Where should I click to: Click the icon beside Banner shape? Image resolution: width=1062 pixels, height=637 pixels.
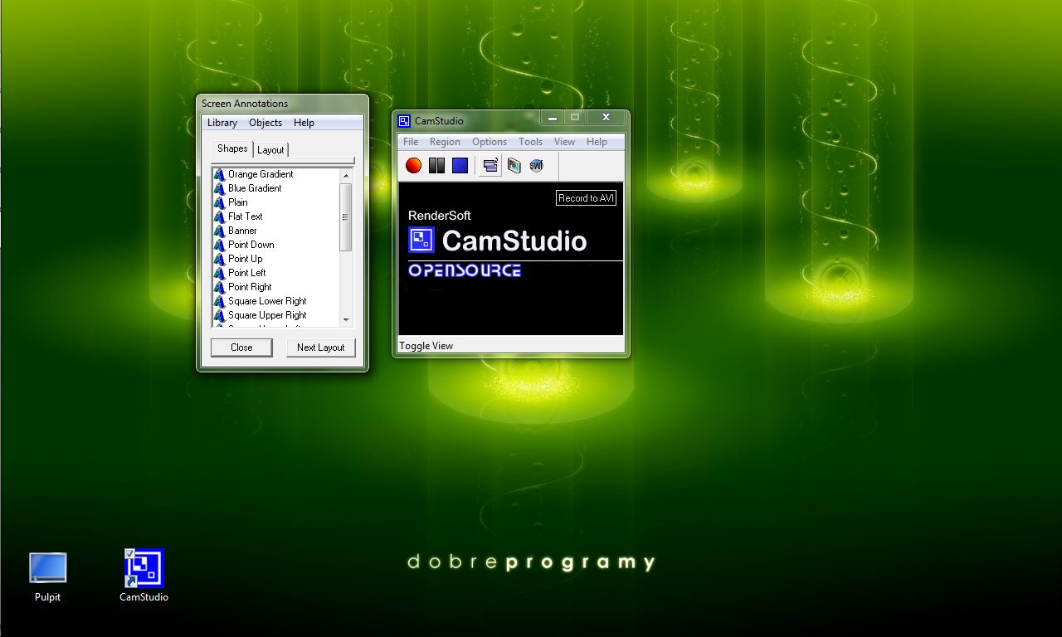click(220, 231)
